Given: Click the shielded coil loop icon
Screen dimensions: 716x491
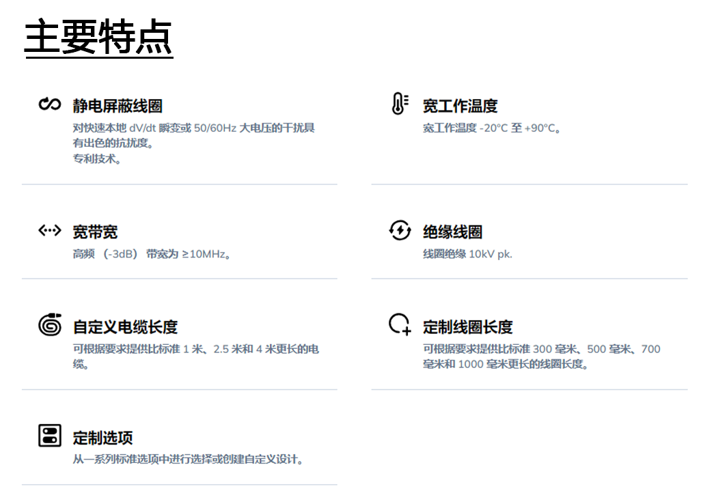Looking at the screenshot, I should 49,104.
